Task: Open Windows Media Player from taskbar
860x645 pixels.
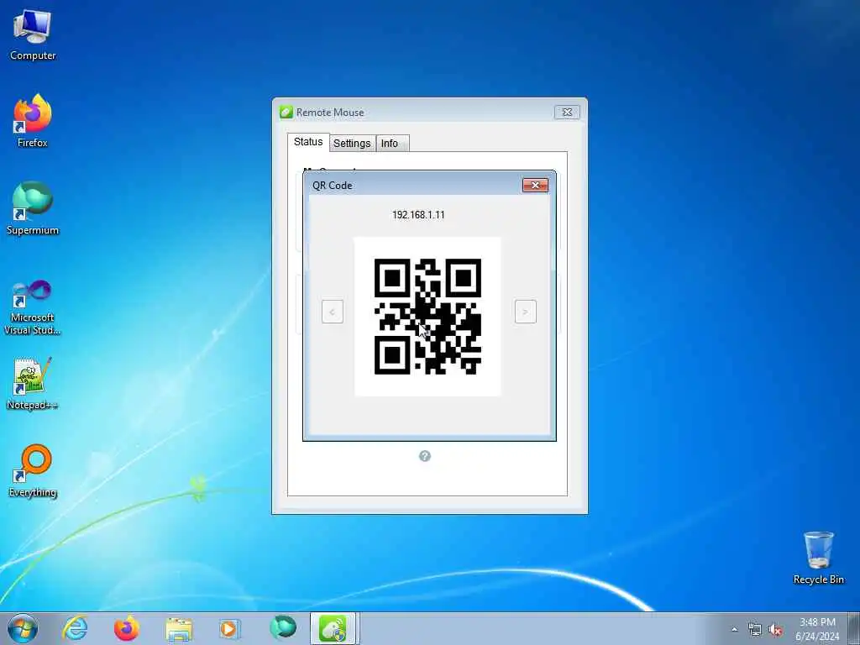Action: (x=228, y=628)
